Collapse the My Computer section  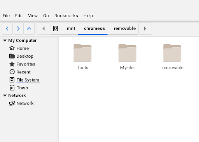pos(5,41)
